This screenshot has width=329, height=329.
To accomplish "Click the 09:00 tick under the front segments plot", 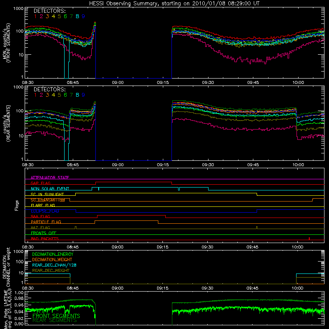I will pos(118,83).
